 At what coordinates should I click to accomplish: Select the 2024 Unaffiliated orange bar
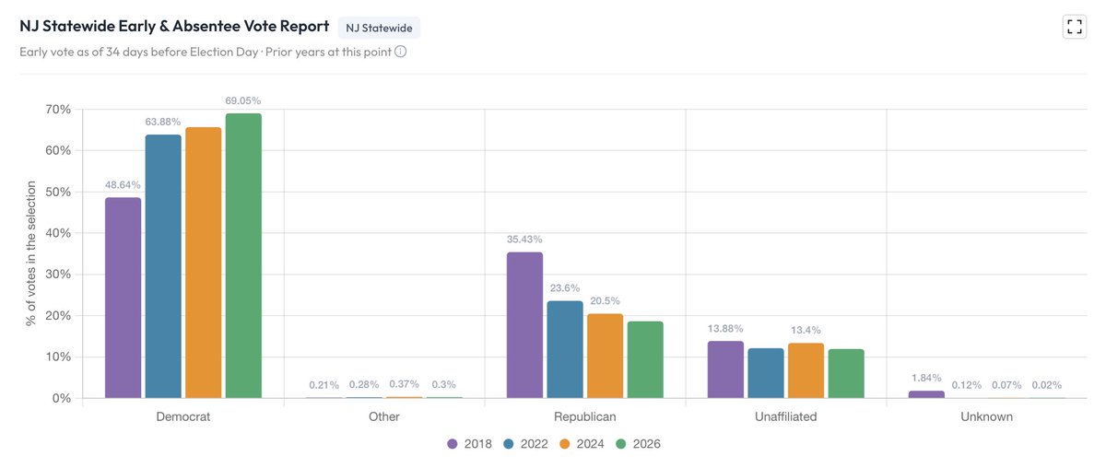click(806, 370)
